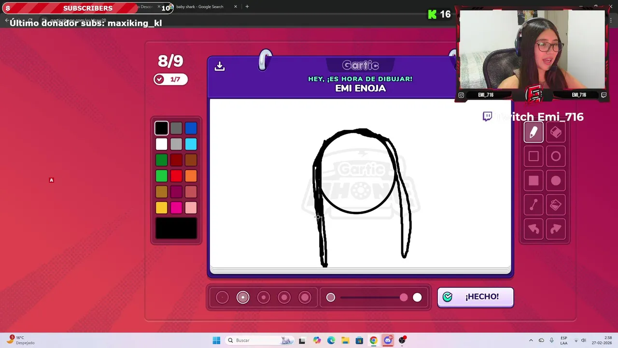
Task: Select the largest brush size
Action: tap(305, 297)
